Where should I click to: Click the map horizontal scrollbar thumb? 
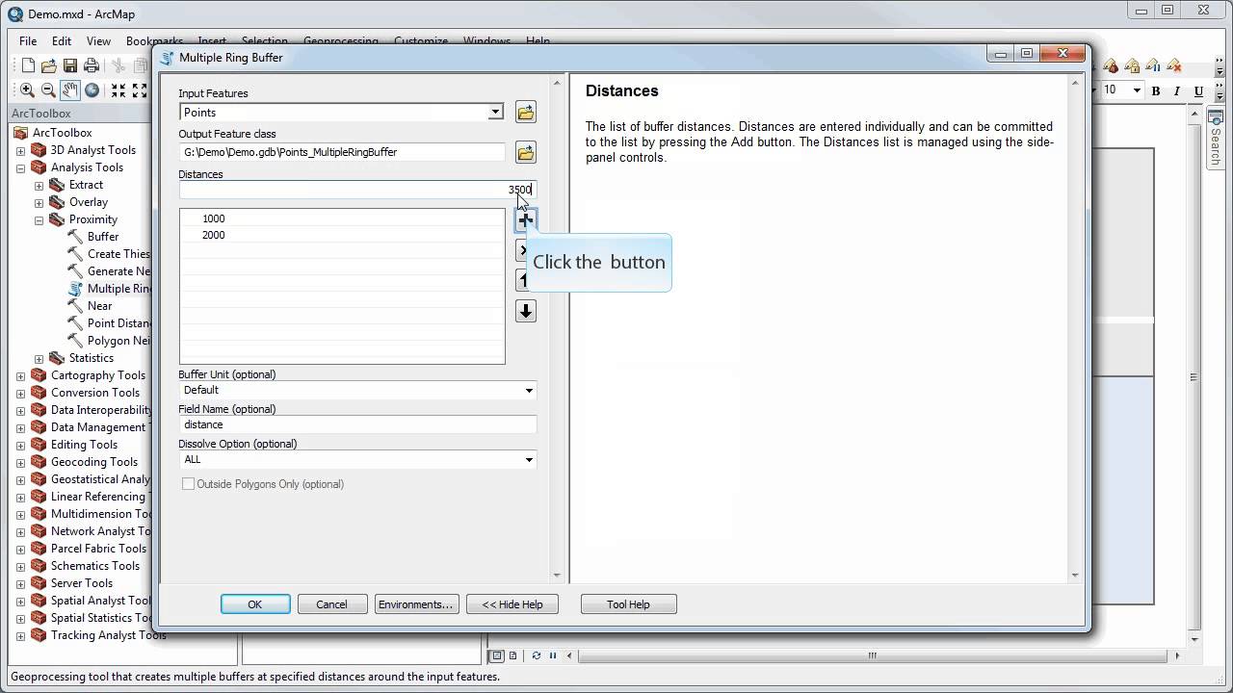(872, 655)
